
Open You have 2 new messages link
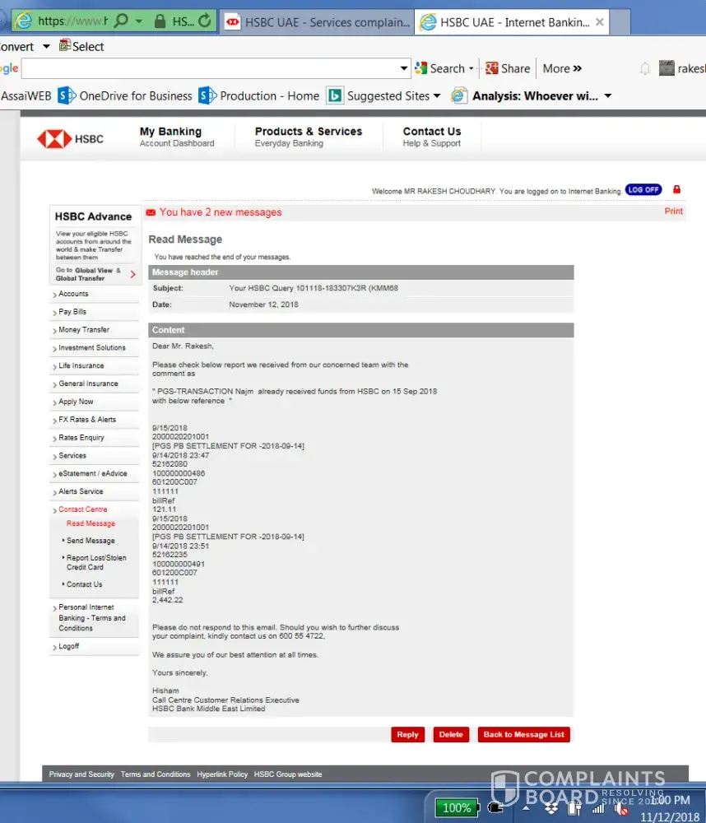click(x=221, y=212)
